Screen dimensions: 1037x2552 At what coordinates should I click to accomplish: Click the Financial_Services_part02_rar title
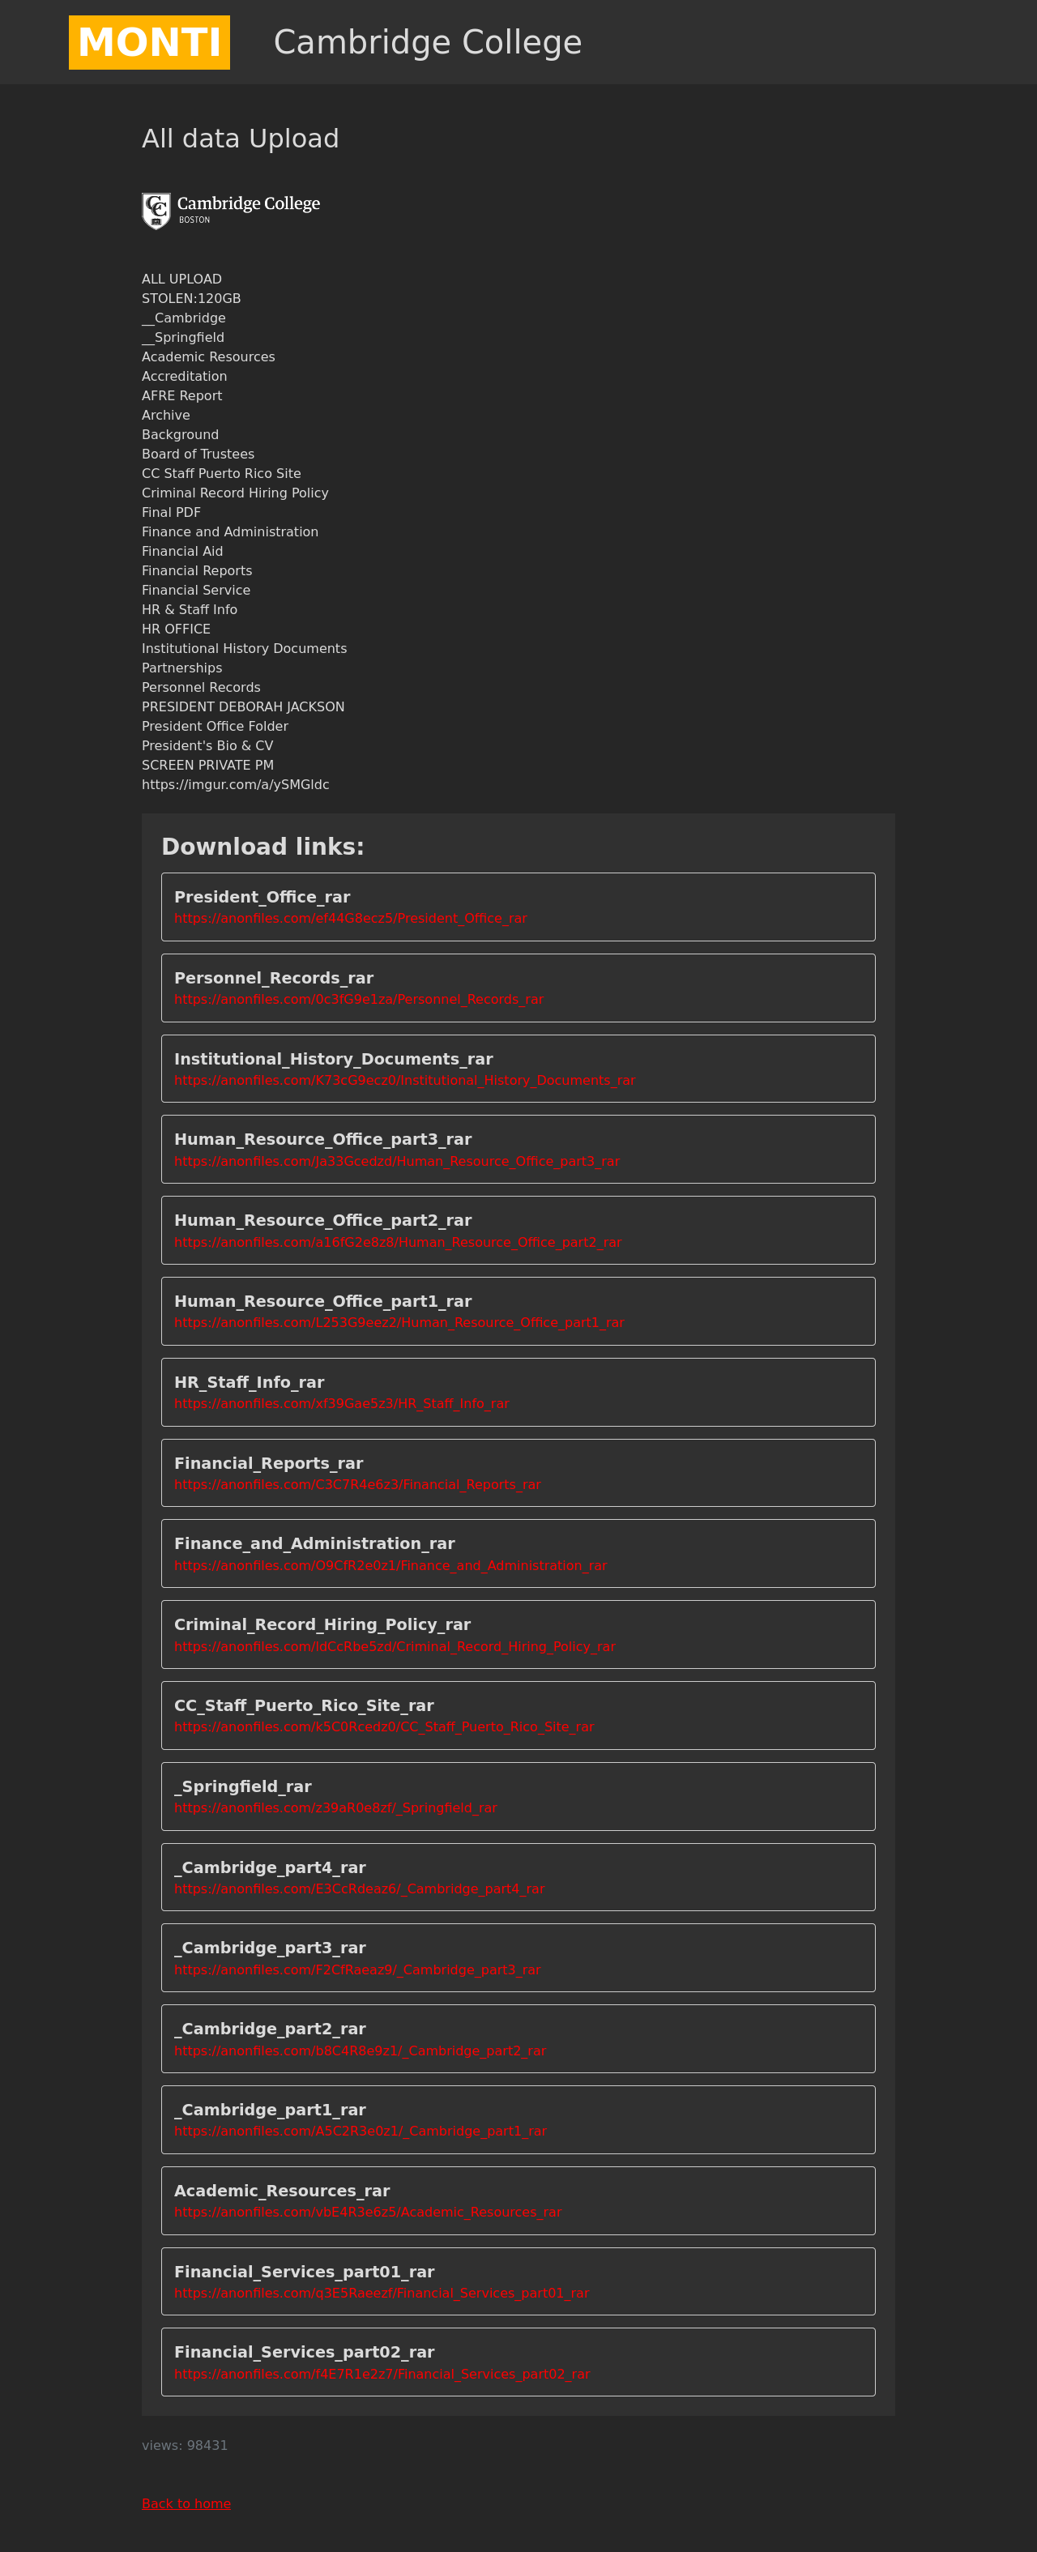304,2352
